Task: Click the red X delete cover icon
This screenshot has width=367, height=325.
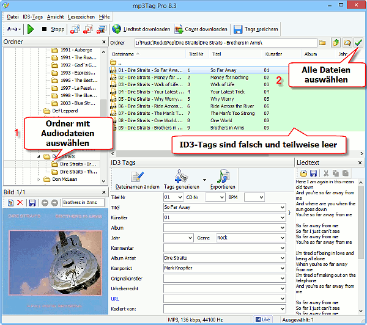Action: click(20, 202)
